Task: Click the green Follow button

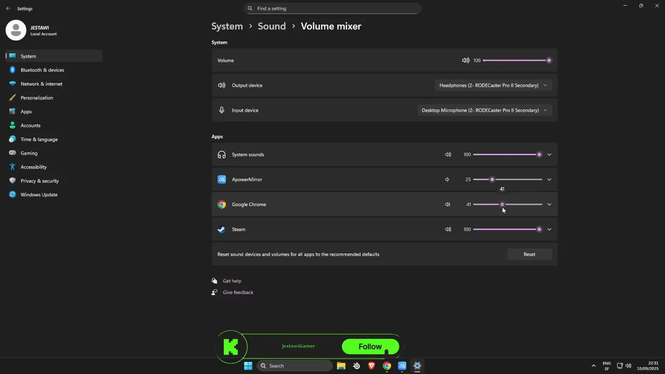Action: 370,346
